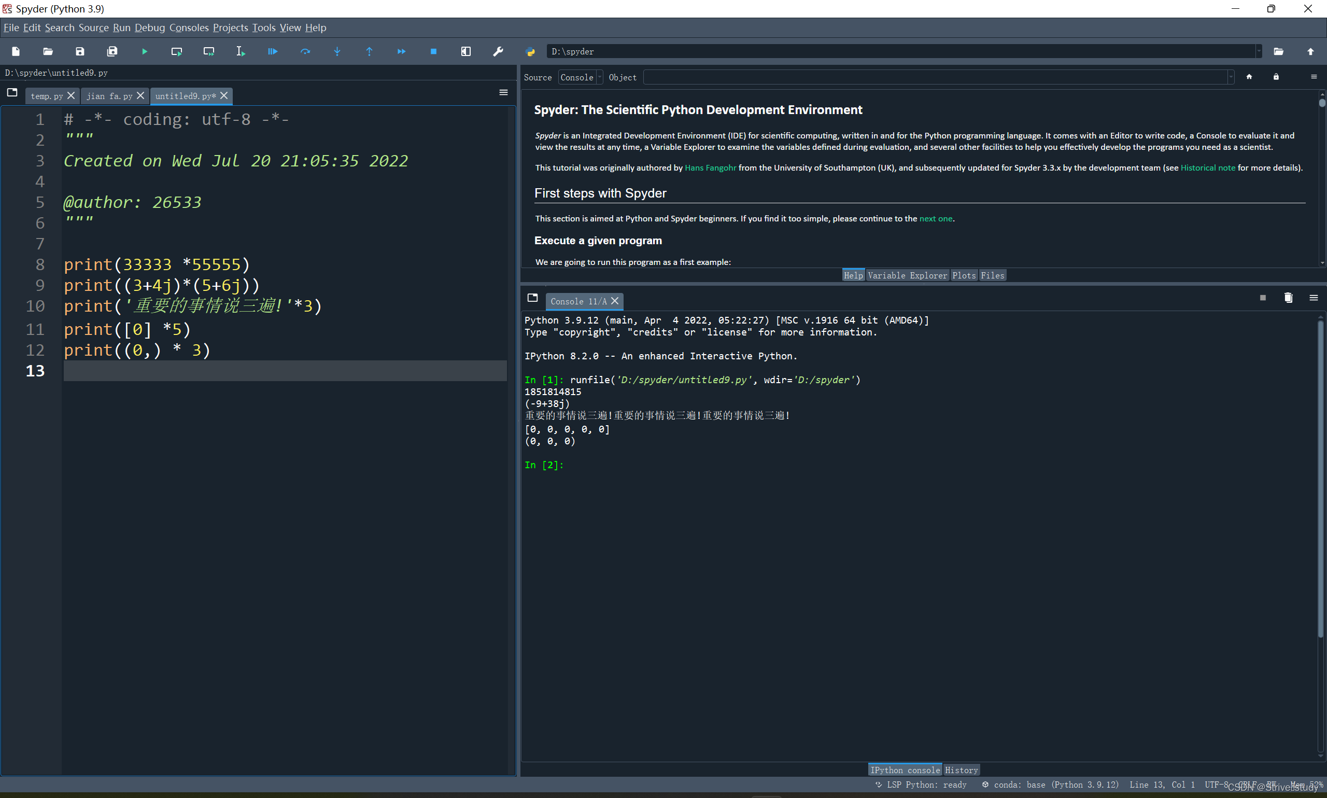
Task: Click the Stop debugging square icon
Action: pos(433,52)
